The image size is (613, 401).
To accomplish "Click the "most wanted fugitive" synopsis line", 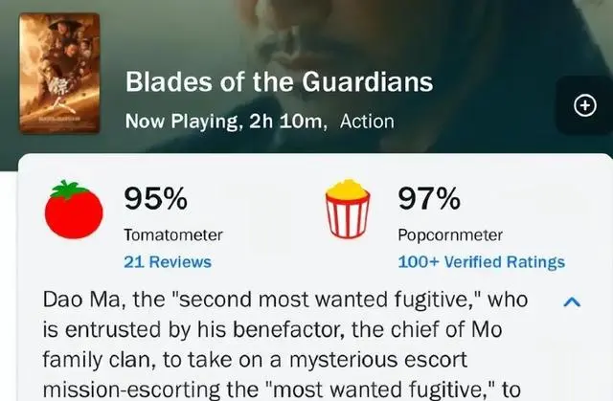I will (x=284, y=391).
